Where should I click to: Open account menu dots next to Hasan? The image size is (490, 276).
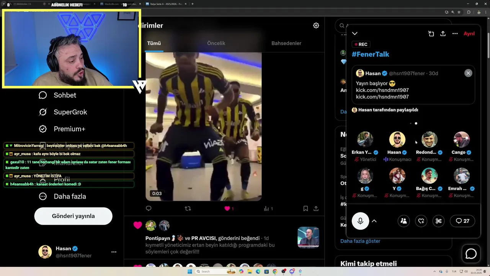114,252
